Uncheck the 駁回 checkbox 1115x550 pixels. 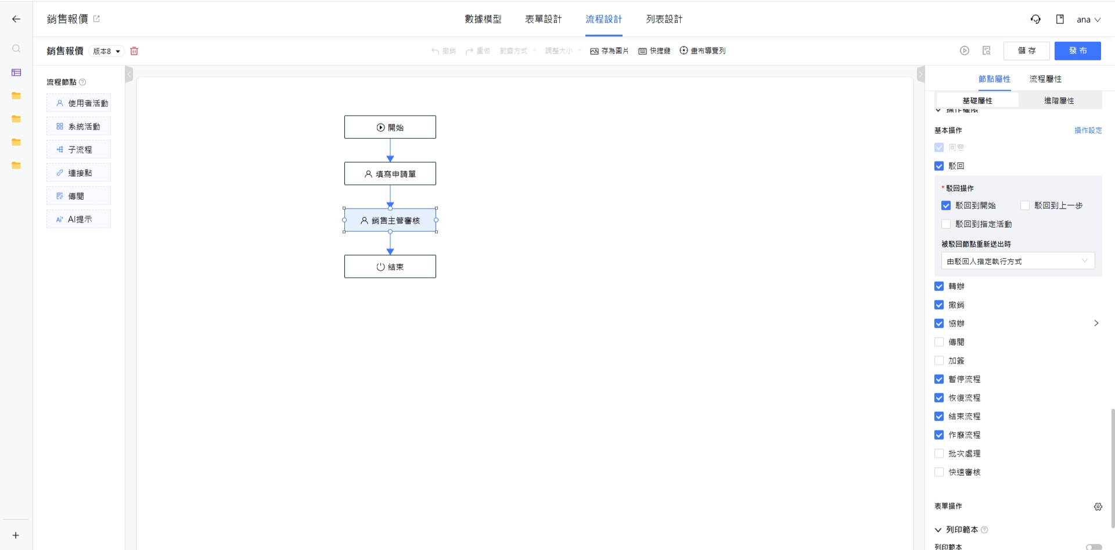[x=939, y=166]
